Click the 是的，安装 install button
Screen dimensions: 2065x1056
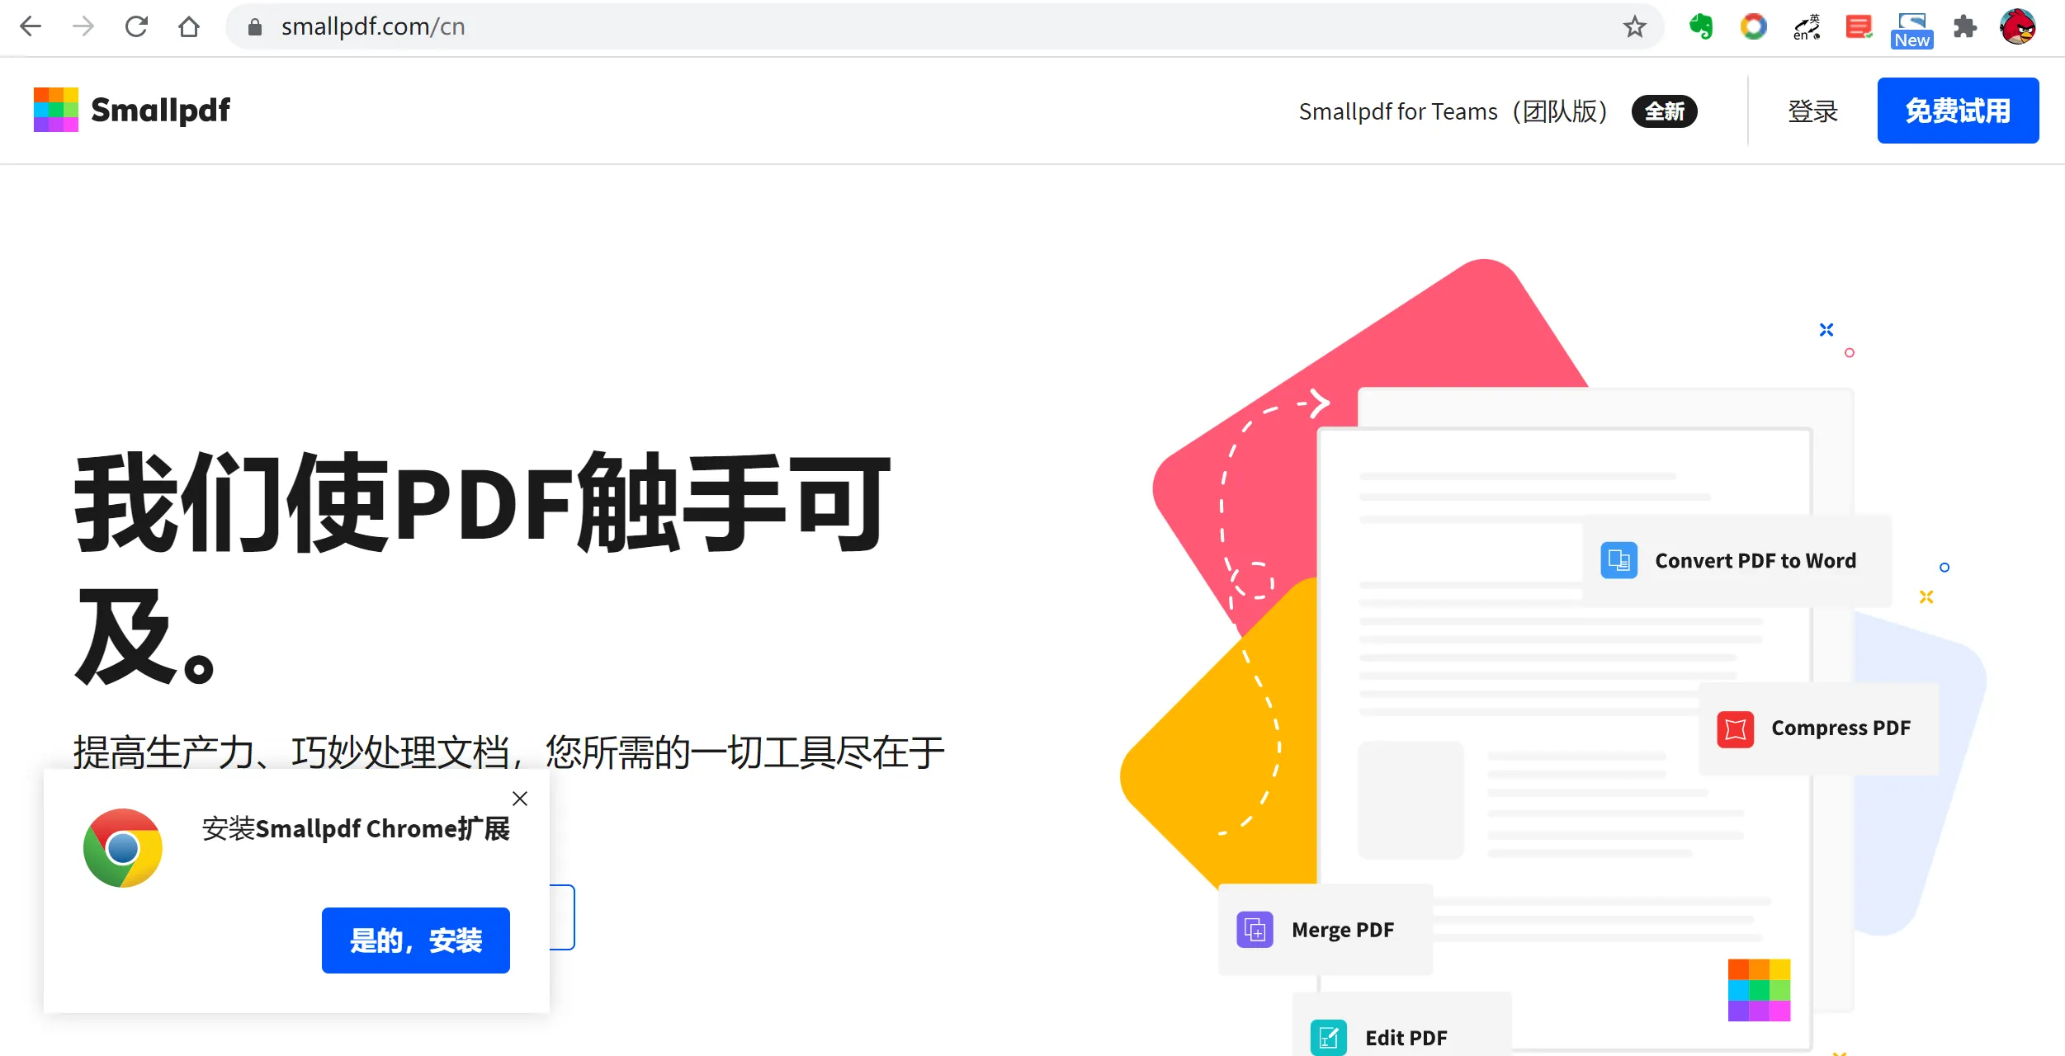(416, 940)
